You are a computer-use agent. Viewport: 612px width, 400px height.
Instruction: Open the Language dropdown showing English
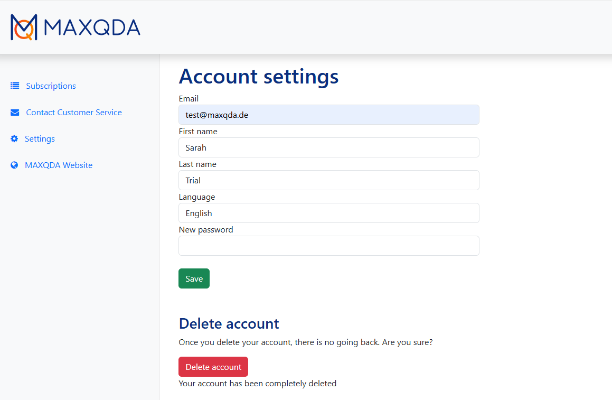tap(328, 213)
